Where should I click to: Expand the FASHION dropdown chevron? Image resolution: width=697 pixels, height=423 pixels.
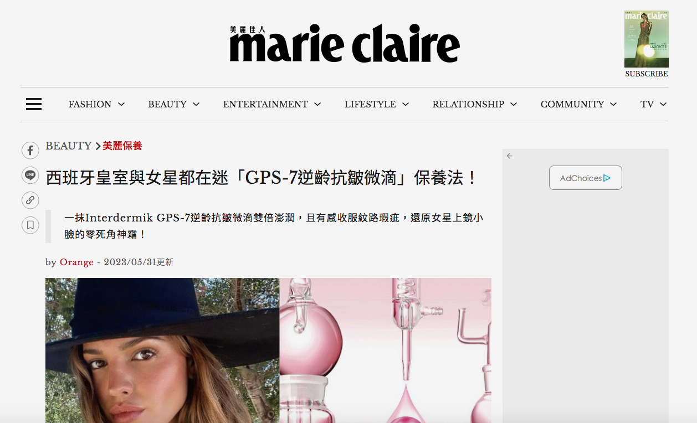121,104
